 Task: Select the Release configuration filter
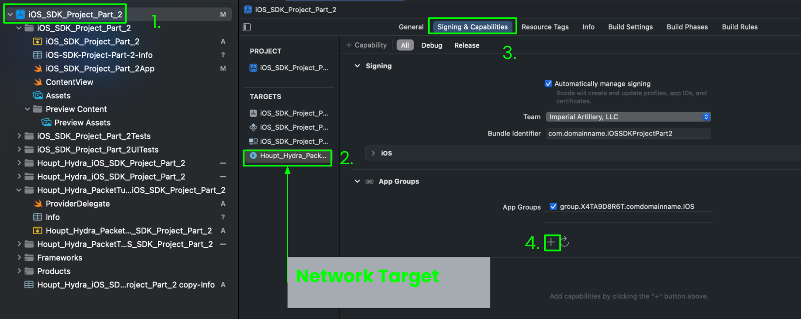point(467,45)
